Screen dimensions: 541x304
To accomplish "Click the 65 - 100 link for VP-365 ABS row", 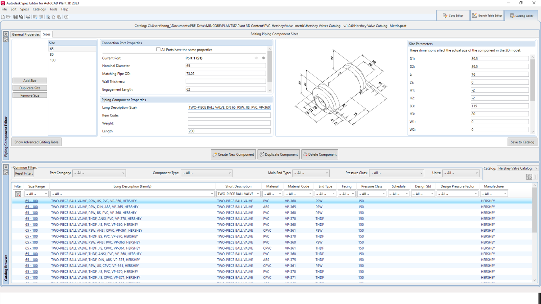I will pos(31,207).
